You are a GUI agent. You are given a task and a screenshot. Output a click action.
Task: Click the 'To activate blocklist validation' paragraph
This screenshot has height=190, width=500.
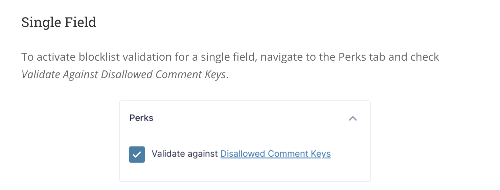coord(230,66)
